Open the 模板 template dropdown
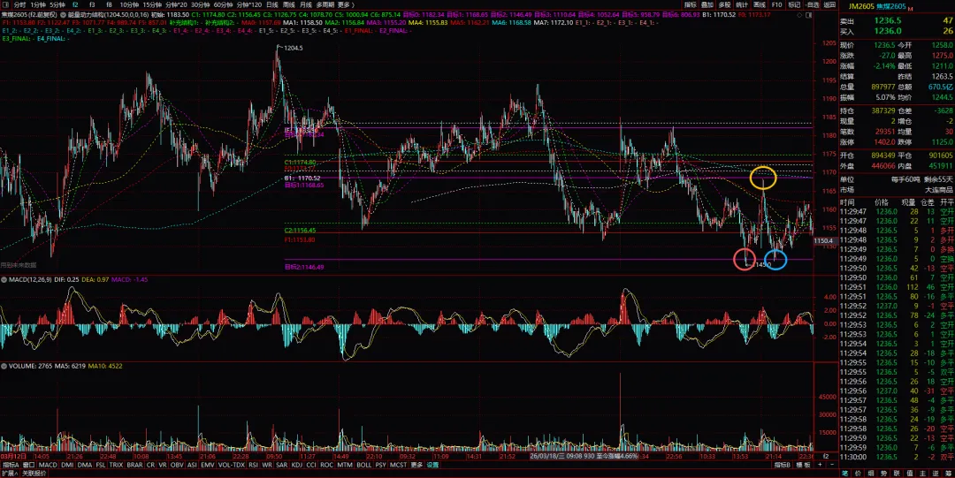 pyautogui.click(x=803, y=465)
